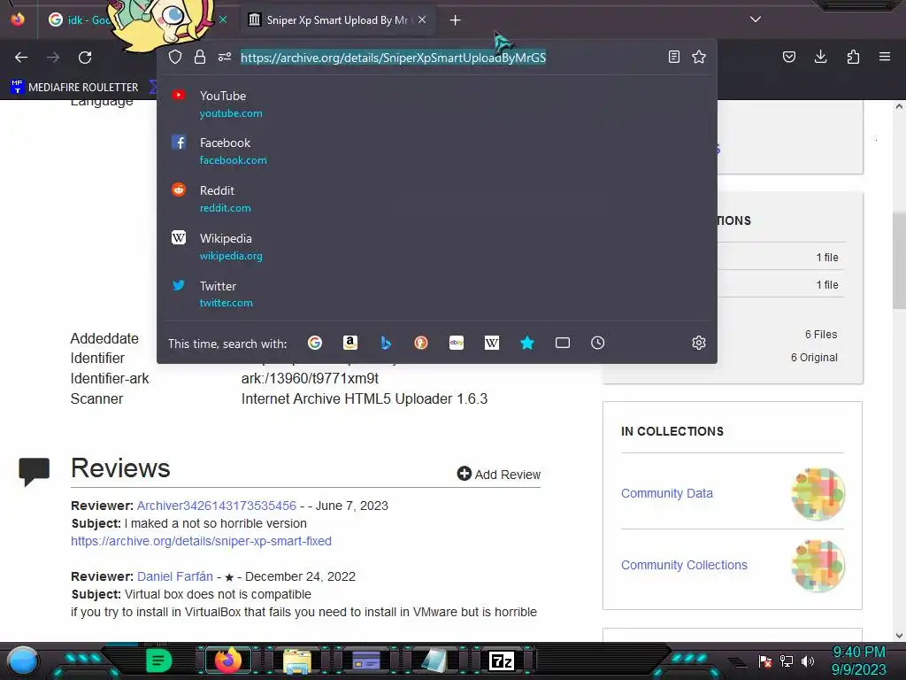Open sniper-xp-smart-fixed archive link
Image resolution: width=906 pixels, height=680 pixels.
point(201,541)
